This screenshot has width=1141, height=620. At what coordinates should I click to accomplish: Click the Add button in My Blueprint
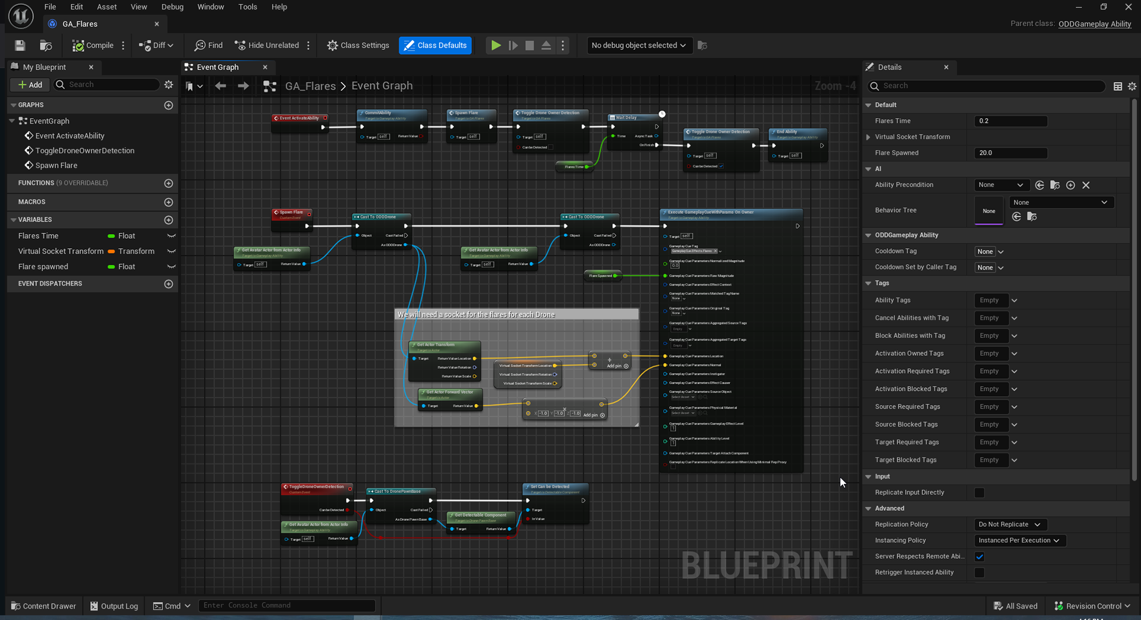pos(30,85)
